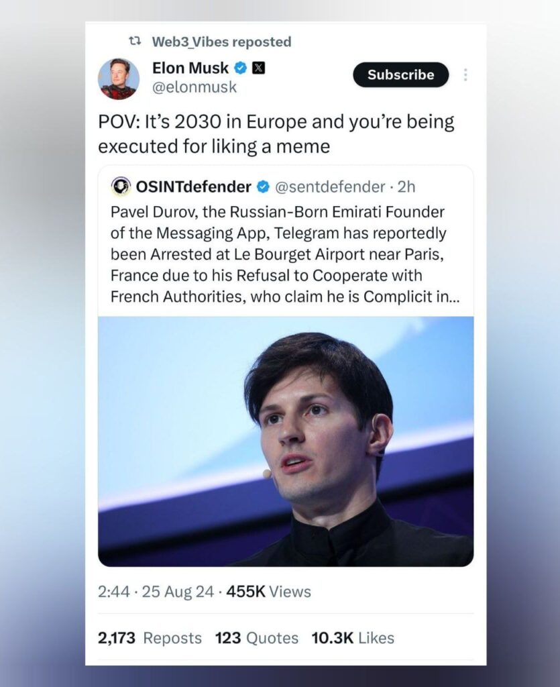Open the OSINTdefender avatar icon
Screen dimensions: 560x687
coord(121,187)
